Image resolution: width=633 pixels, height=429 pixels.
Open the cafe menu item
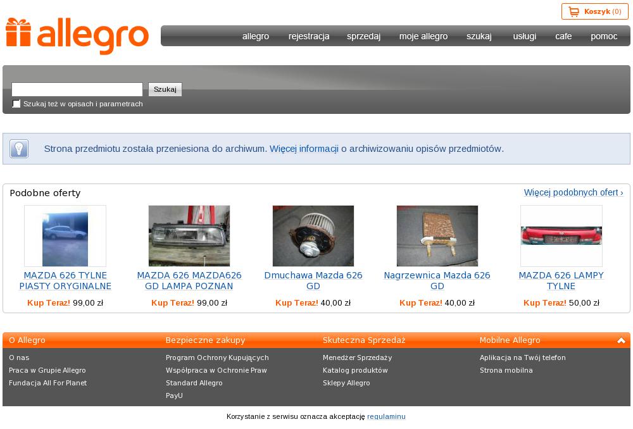click(x=563, y=36)
